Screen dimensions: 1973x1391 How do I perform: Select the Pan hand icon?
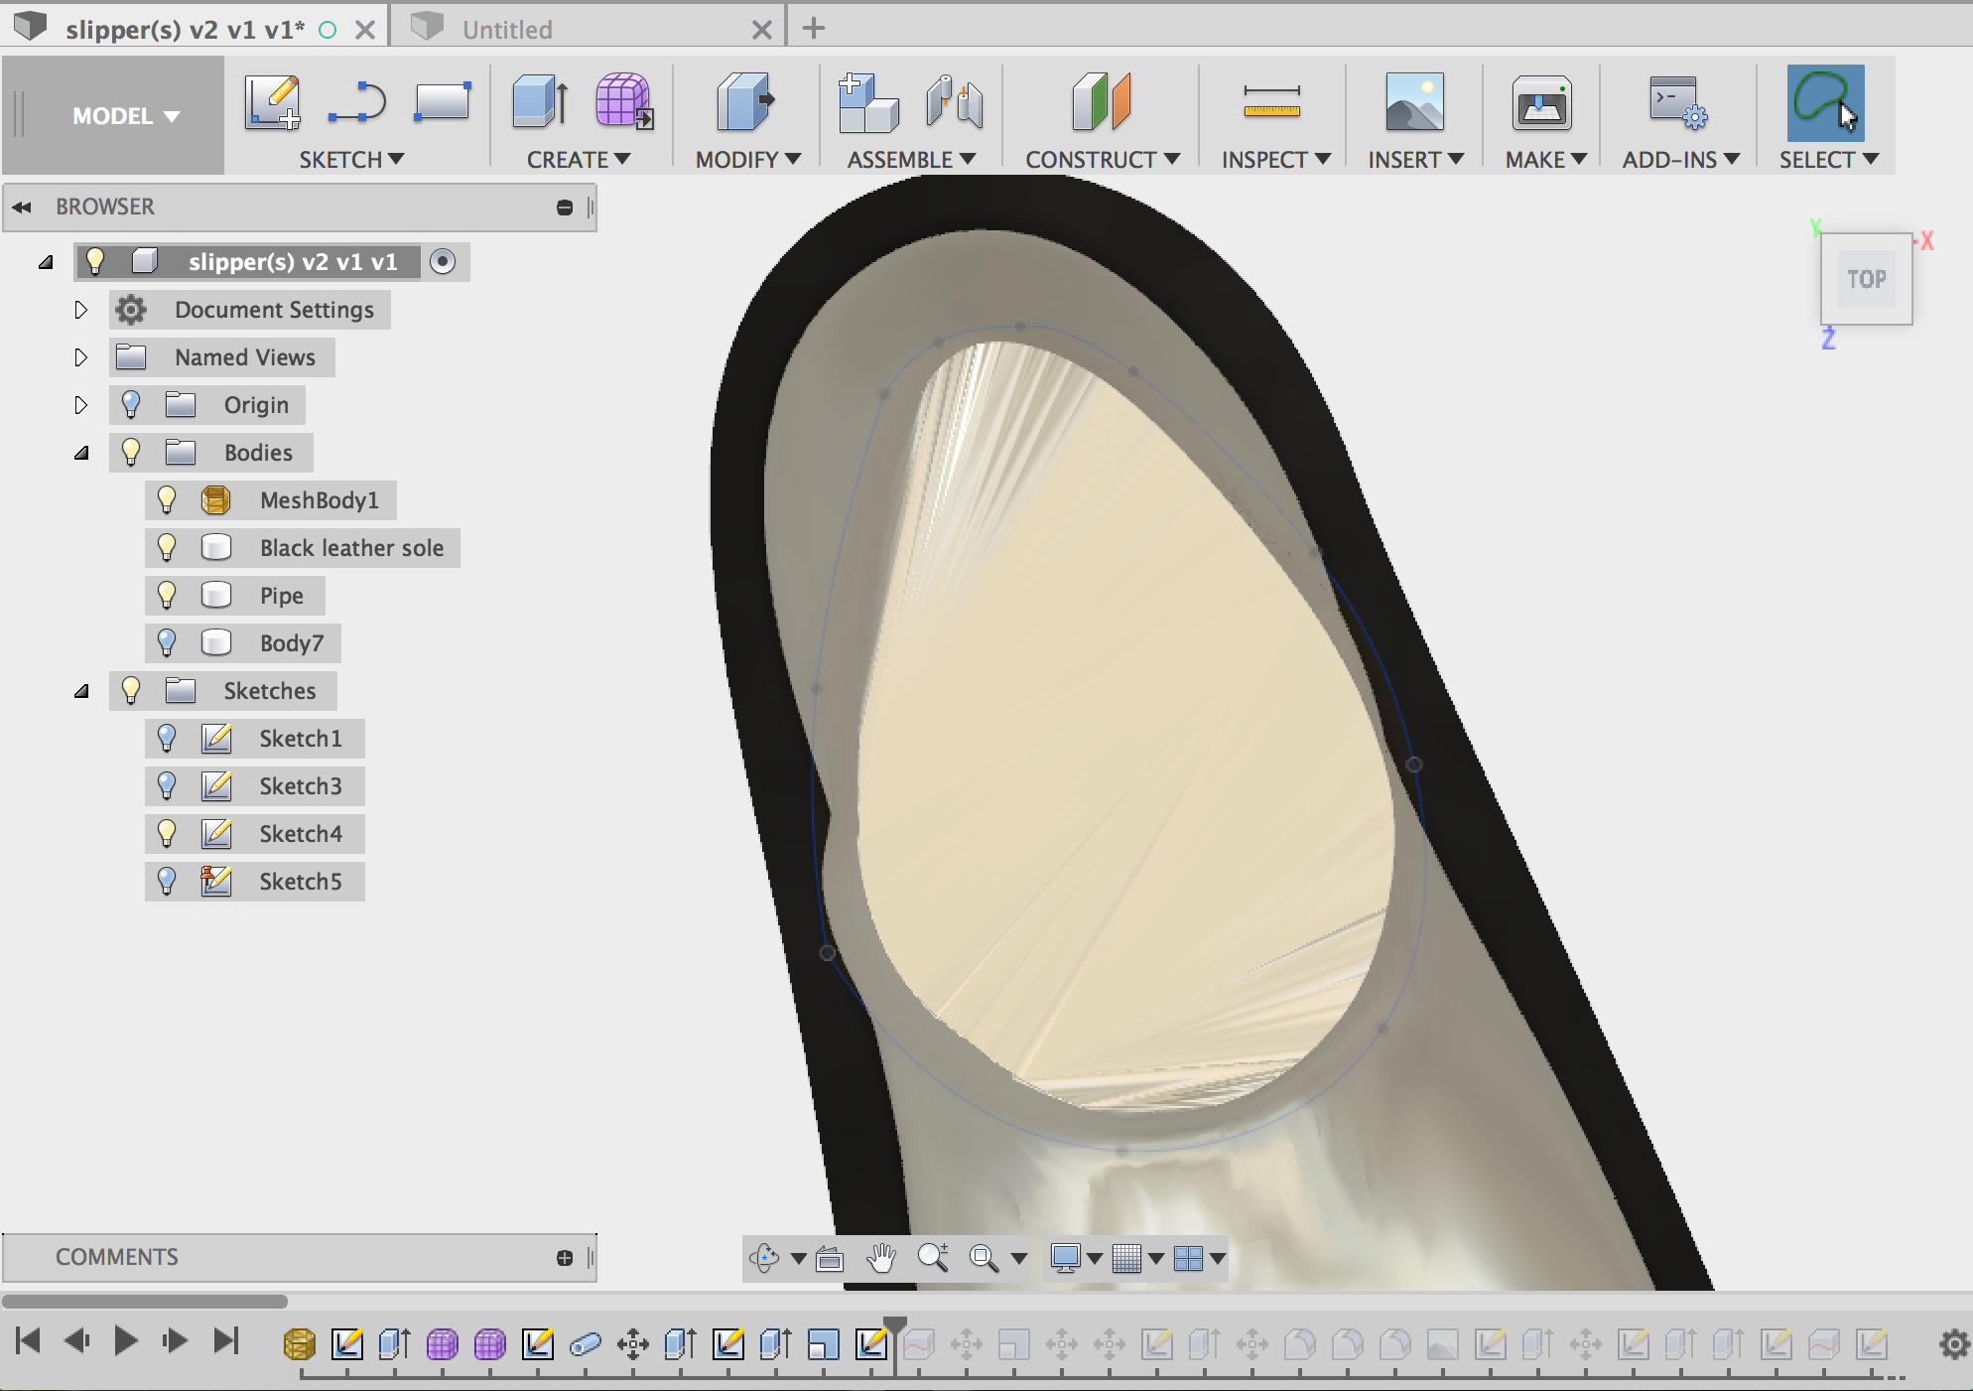point(880,1258)
